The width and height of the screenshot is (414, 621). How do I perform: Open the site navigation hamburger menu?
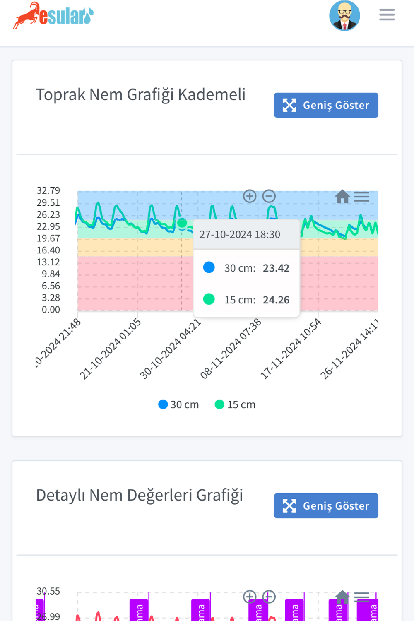coord(387,14)
